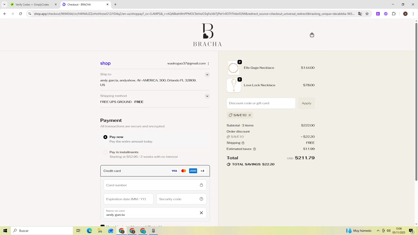Reload the checkout page
This screenshot has height=235, width=418.
tap(20, 14)
